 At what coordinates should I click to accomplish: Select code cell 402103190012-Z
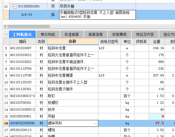[23, 96]
